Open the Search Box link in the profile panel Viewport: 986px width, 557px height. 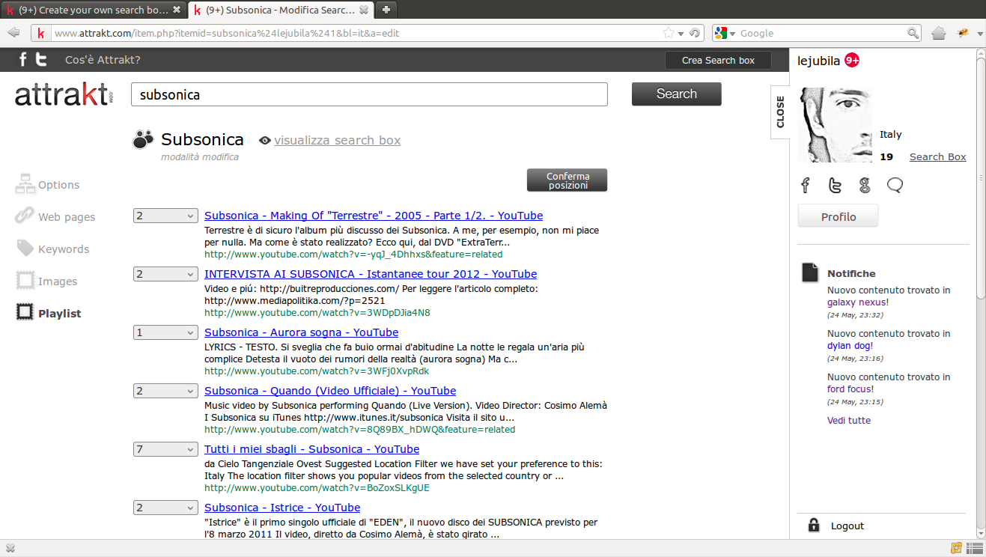coord(937,156)
